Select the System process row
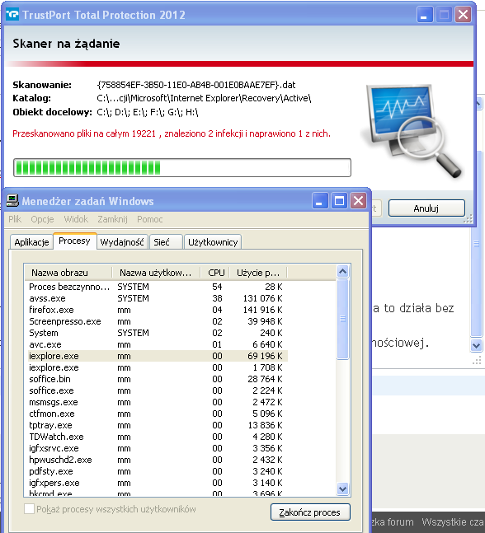Screen dimensions: 485x533 156,333
